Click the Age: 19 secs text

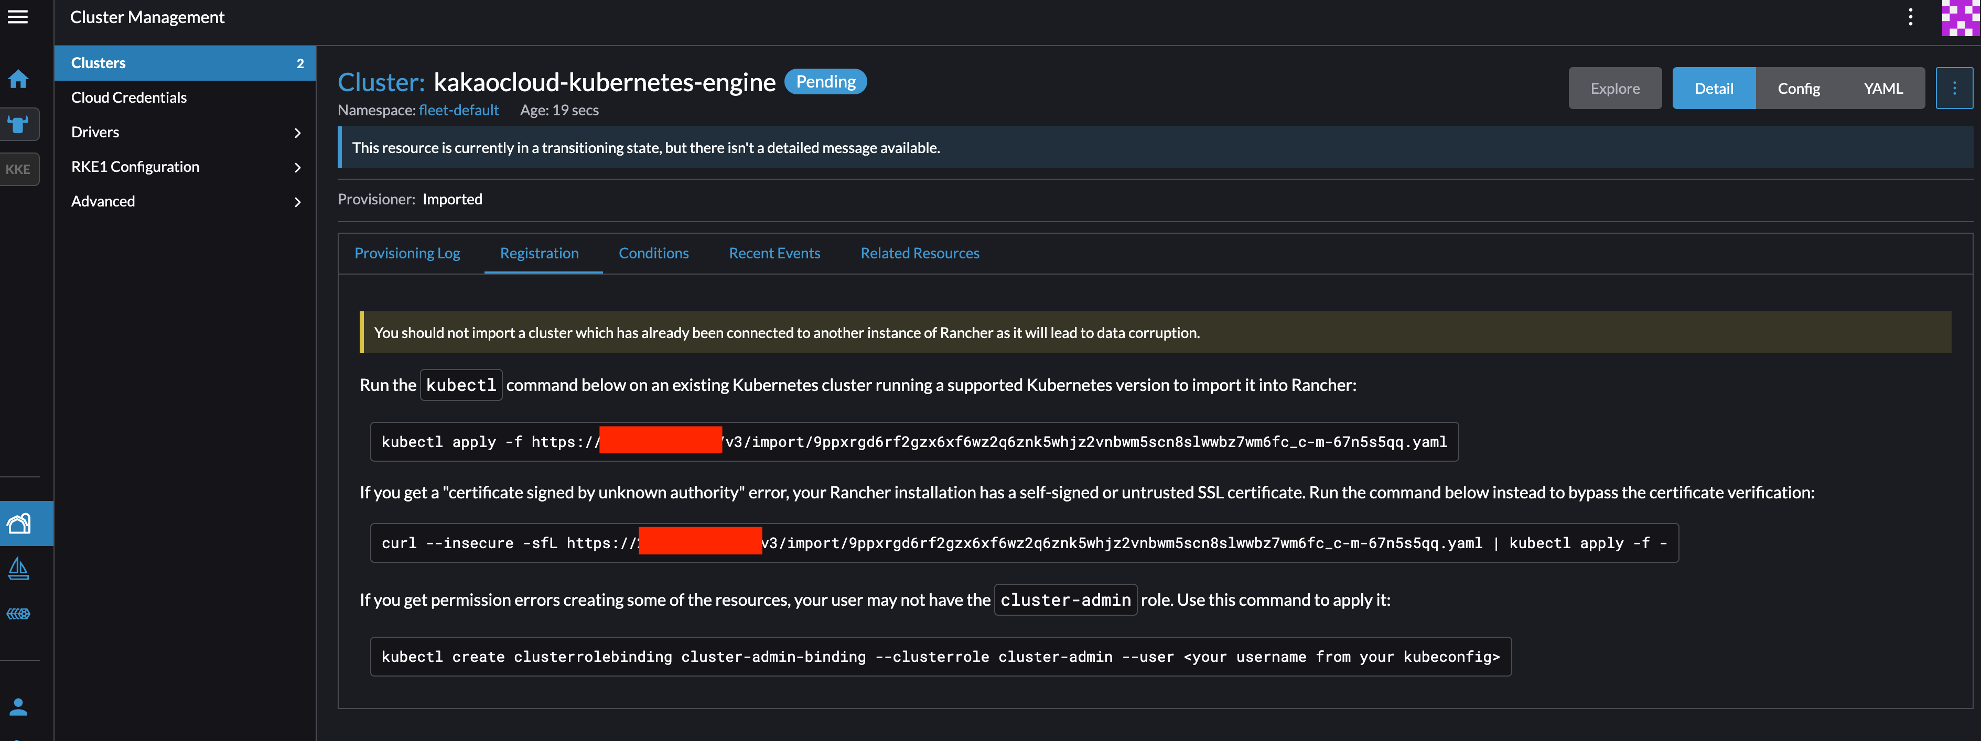tap(559, 111)
